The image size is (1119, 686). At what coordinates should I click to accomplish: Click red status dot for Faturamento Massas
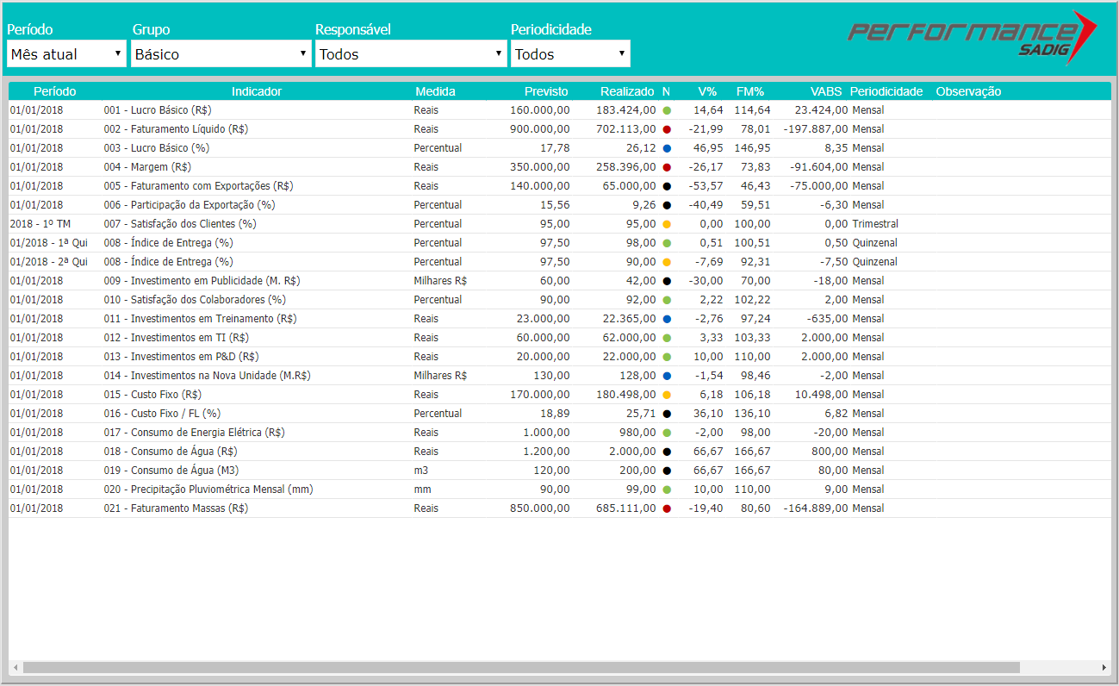point(667,508)
